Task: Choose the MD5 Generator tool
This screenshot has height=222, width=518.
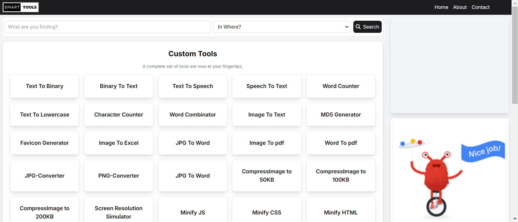Action: click(341, 115)
